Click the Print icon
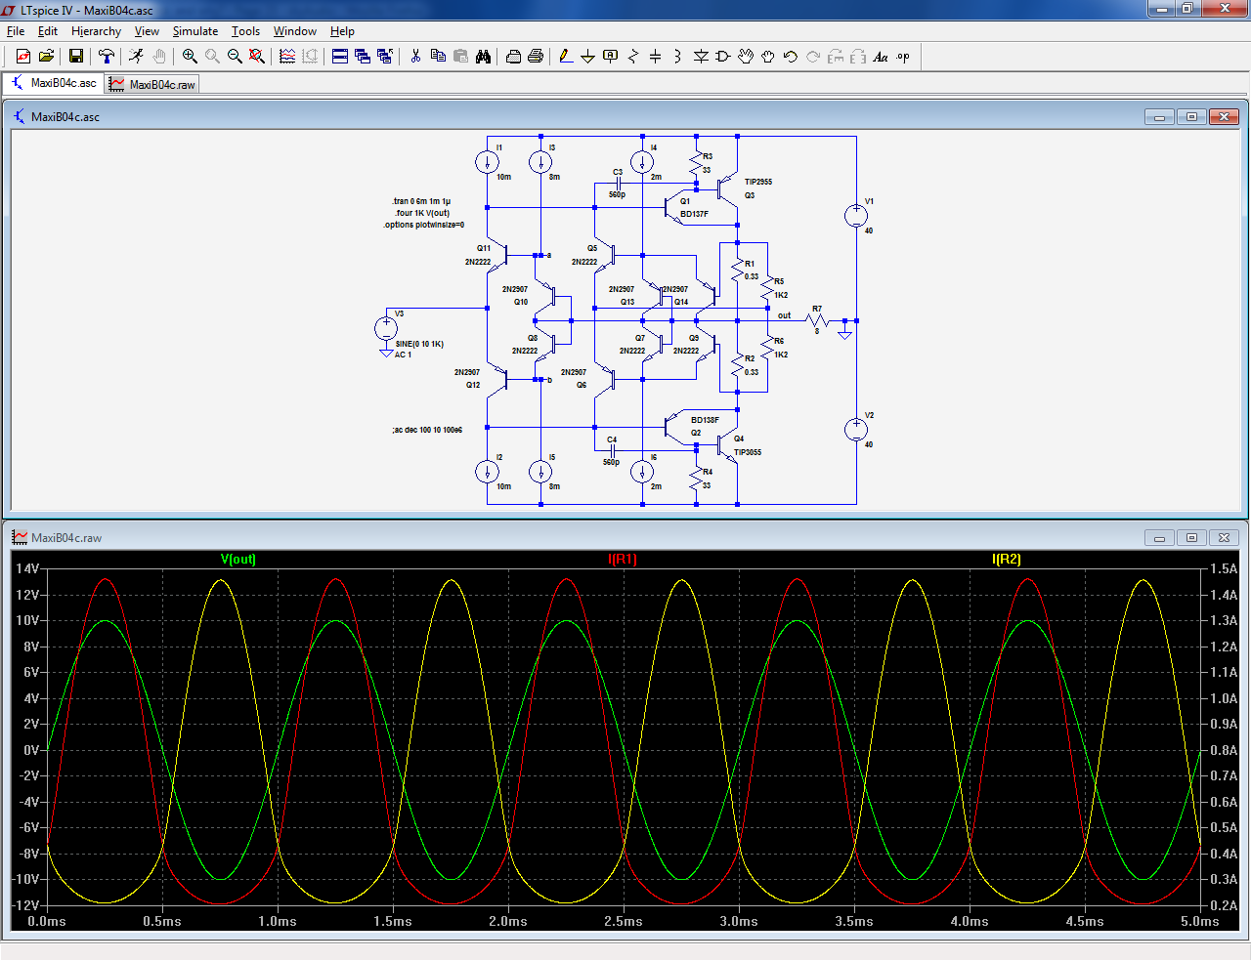 (536, 57)
